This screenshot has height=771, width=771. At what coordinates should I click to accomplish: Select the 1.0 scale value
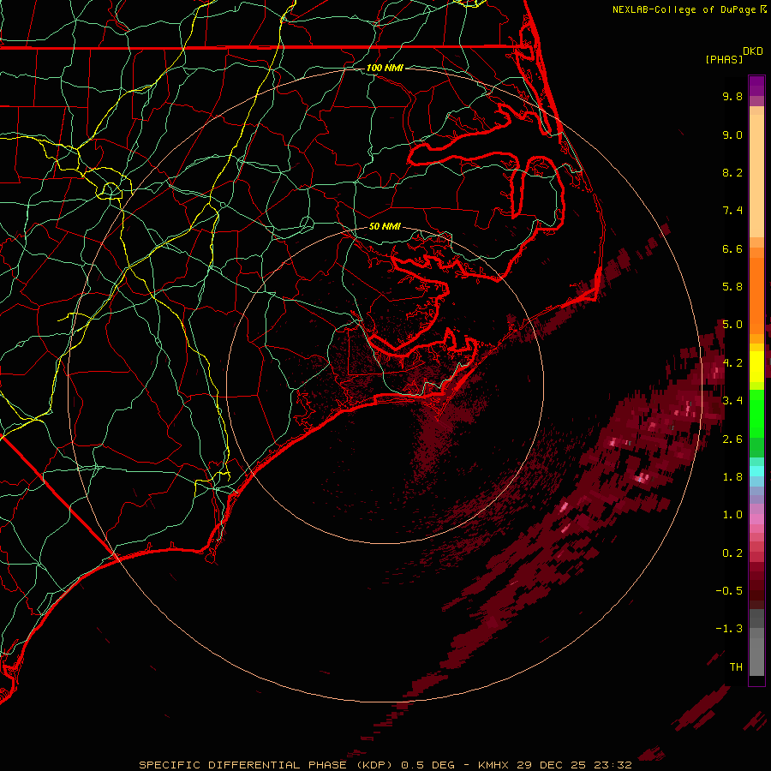[732, 515]
